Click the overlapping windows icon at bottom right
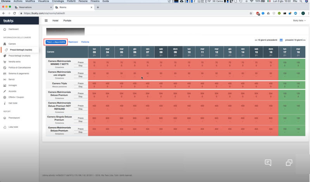Viewport: 310px width, 182px height. pos(289,163)
